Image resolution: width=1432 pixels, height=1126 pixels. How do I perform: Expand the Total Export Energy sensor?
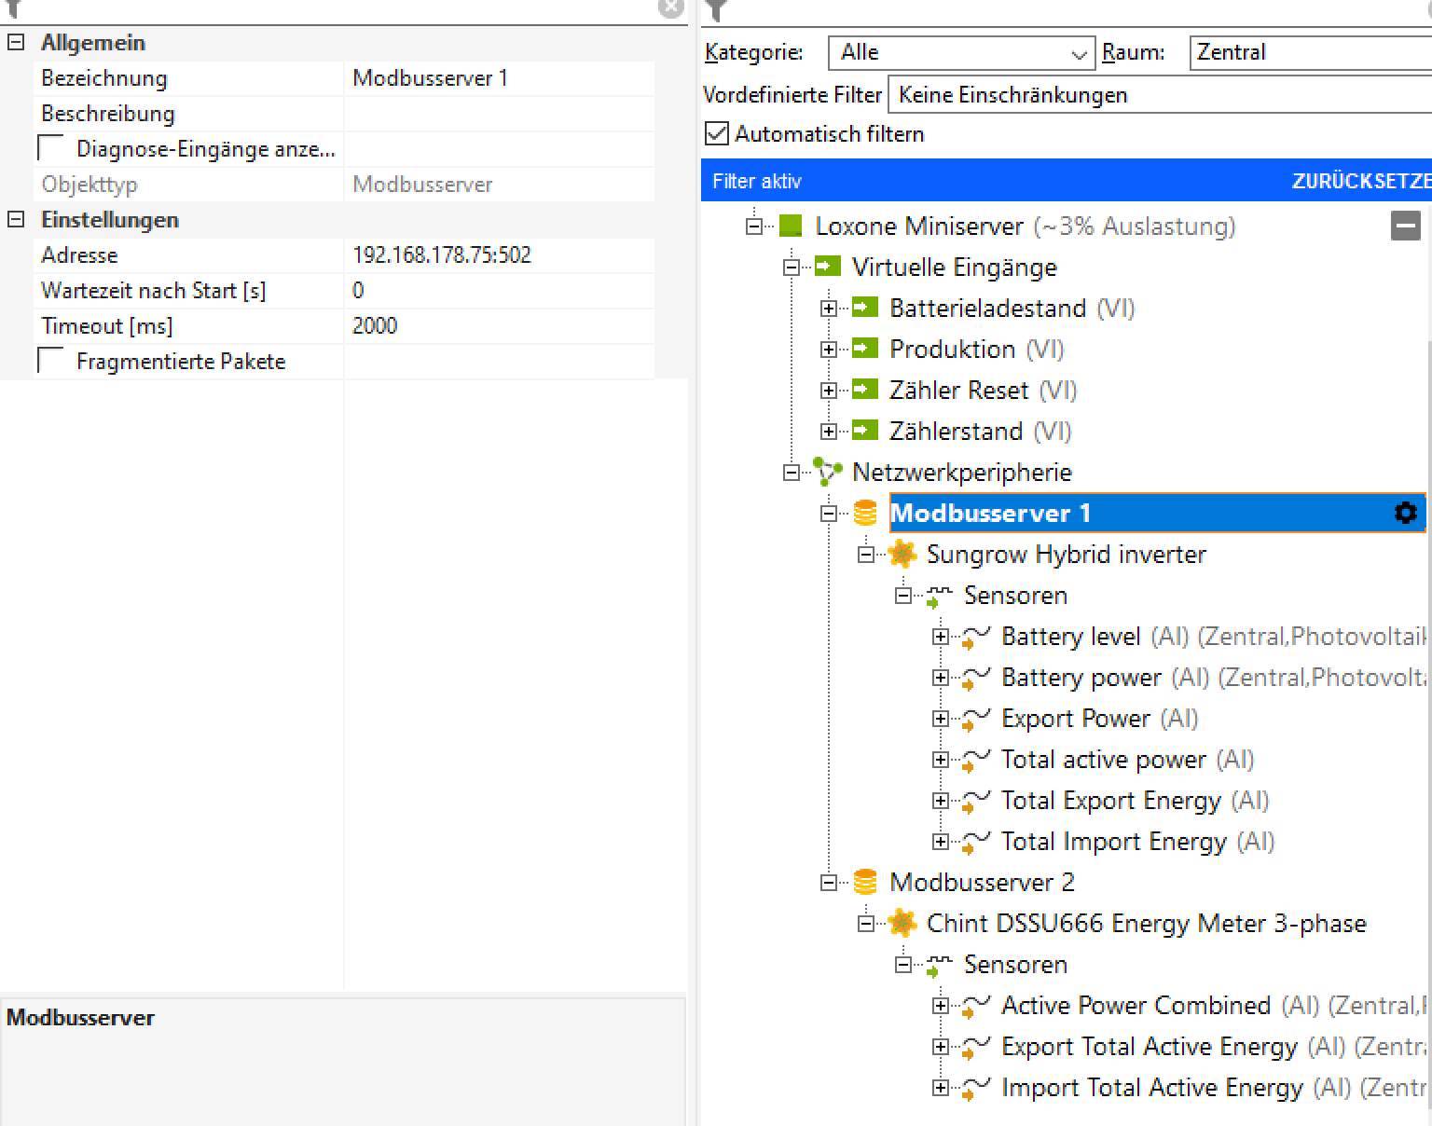(940, 801)
